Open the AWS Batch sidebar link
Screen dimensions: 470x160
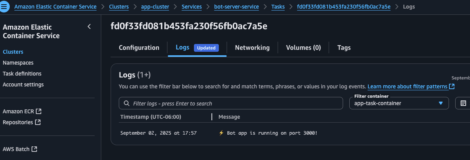pos(16,149)
